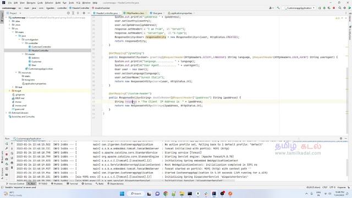Expand External Libraries node
Viewport: 352px width, 198px height.
[x=7, y=113]
